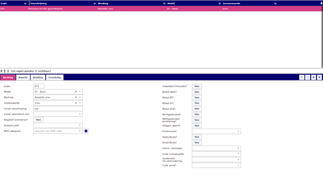The width and height of the screenshot is (323, 171).
Task: Toggle Belast SV Nee button
Action: 197,103
